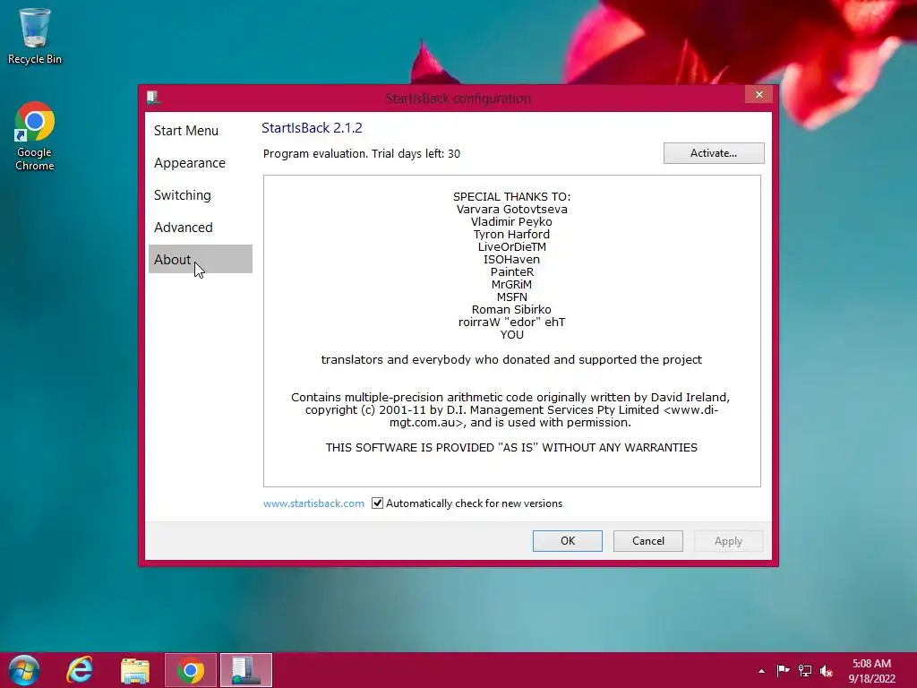Select the Google Chrome desktop shortcut
The width and height of the screenshot is (917, 688).
point(35,137)
